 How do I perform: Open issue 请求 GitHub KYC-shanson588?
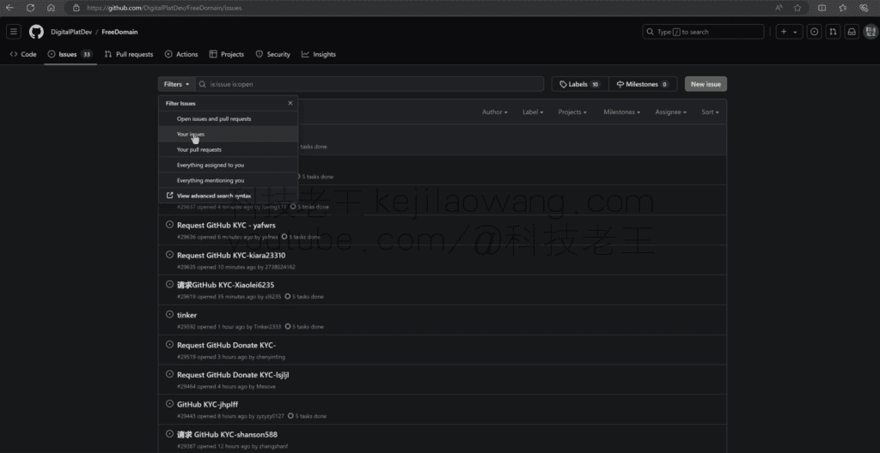pyautogui.click(x=227, y=434)
